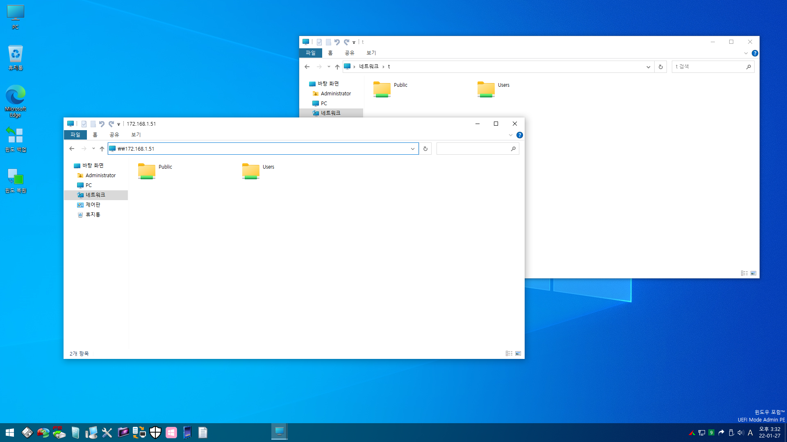Open recent locations dropdown in 172.168.1.51 window
The image size is (787, 442).
pos(93,149)
